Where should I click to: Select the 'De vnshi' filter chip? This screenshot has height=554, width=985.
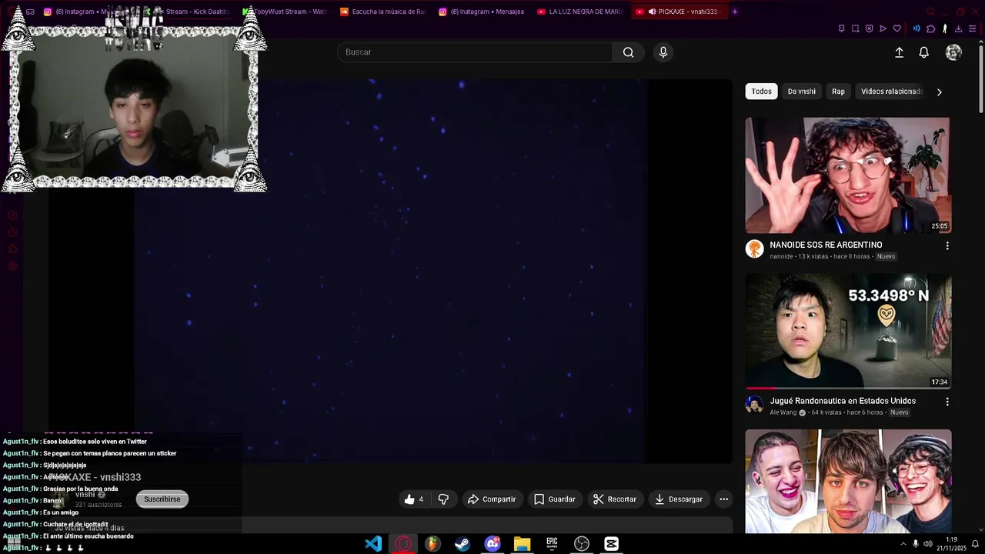tap(801, 92)
